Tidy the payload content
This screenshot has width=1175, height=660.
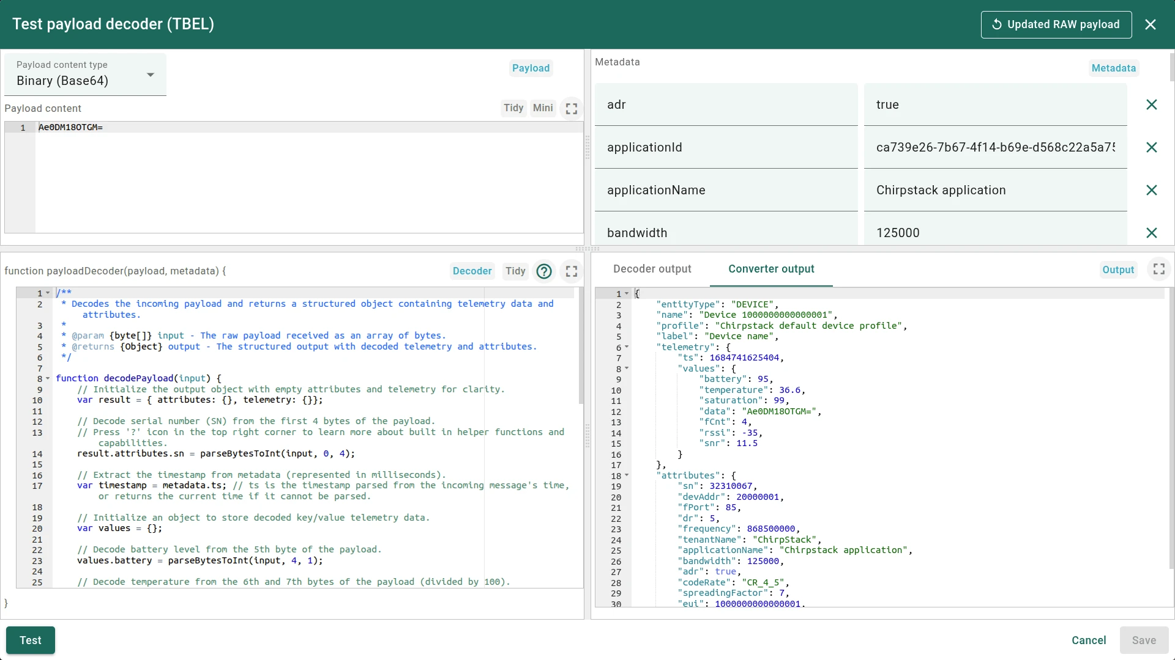click(513, 108)
